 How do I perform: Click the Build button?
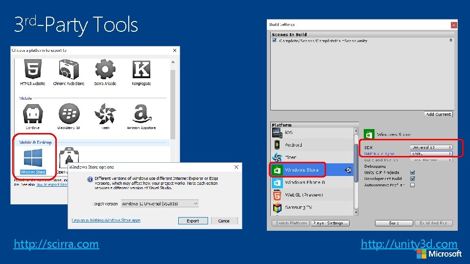coord(394,223)
